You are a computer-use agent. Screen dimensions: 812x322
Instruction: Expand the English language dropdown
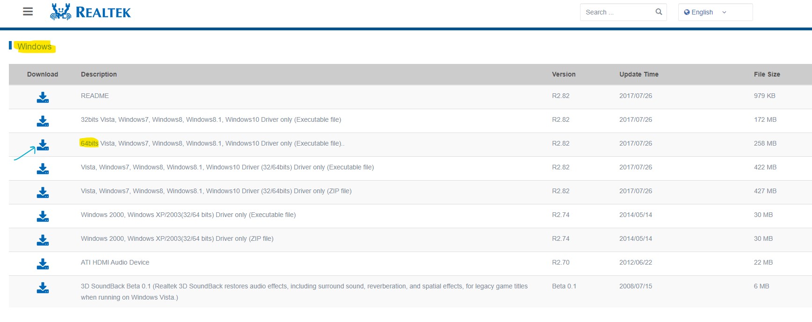click(x=715, y=12)
